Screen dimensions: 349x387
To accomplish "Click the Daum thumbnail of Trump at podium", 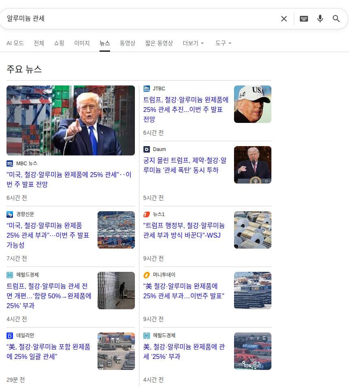I will point(253,165).
